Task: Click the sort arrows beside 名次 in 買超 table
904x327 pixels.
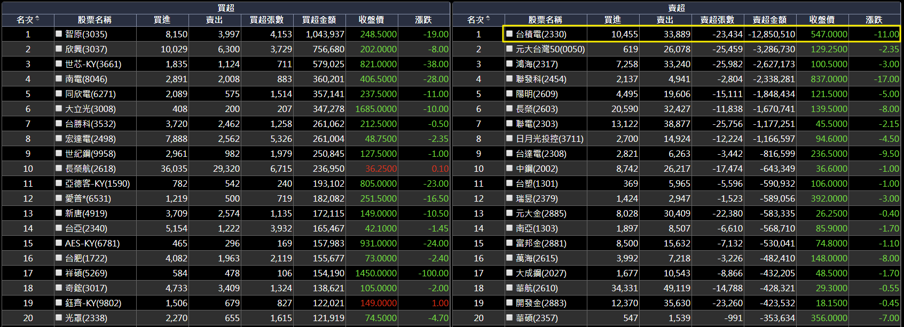Action: click(37, 19)
